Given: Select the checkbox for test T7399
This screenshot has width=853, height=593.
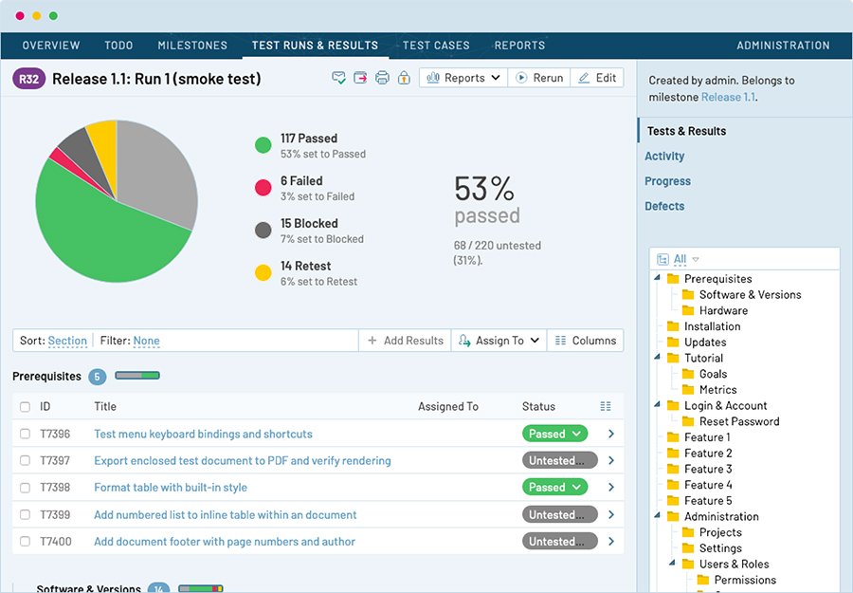Looking at the screenshot, I should click(24, 514).
